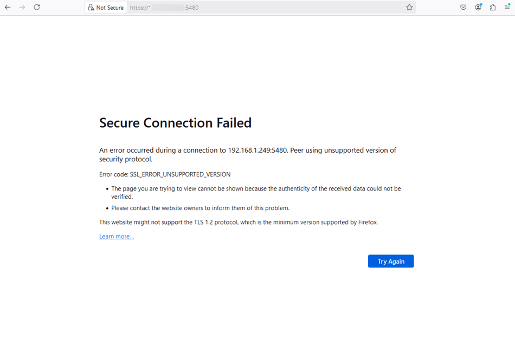Click the Not Secure label text

point(110,8)
